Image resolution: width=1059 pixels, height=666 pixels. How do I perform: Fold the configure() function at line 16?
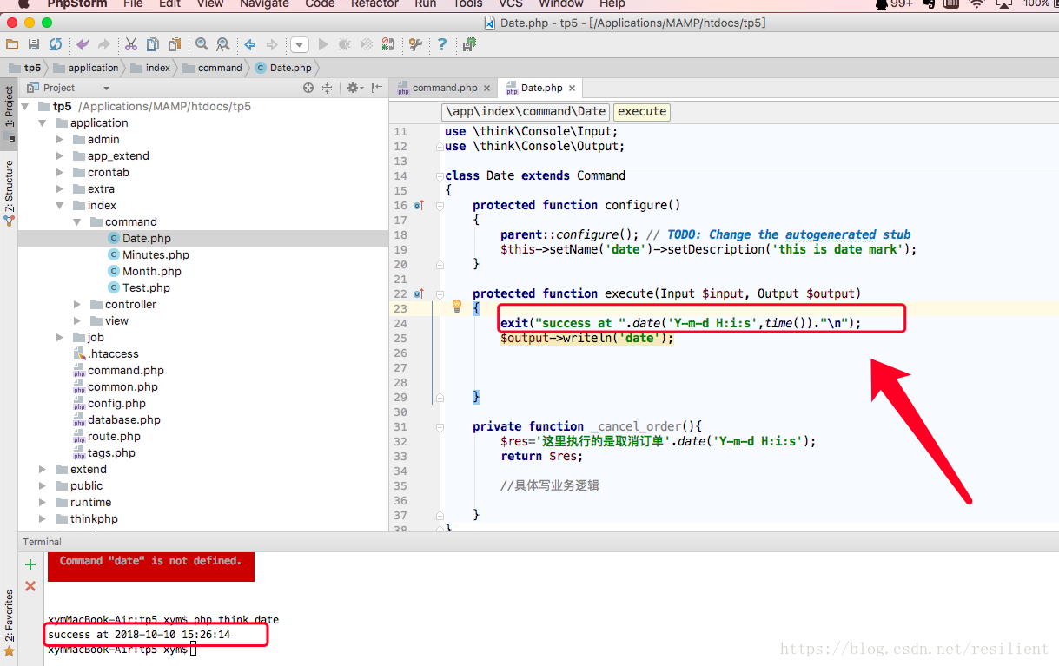(440, 206)
